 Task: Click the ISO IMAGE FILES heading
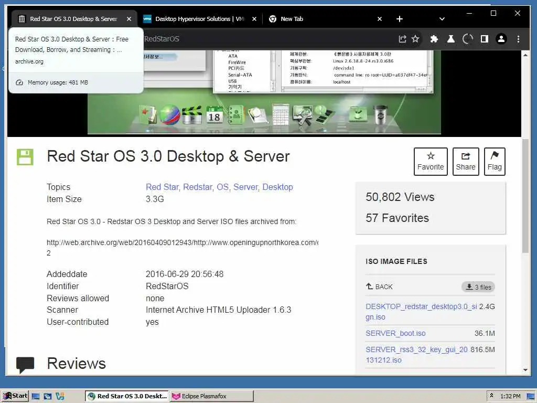[x=396, y=261]
